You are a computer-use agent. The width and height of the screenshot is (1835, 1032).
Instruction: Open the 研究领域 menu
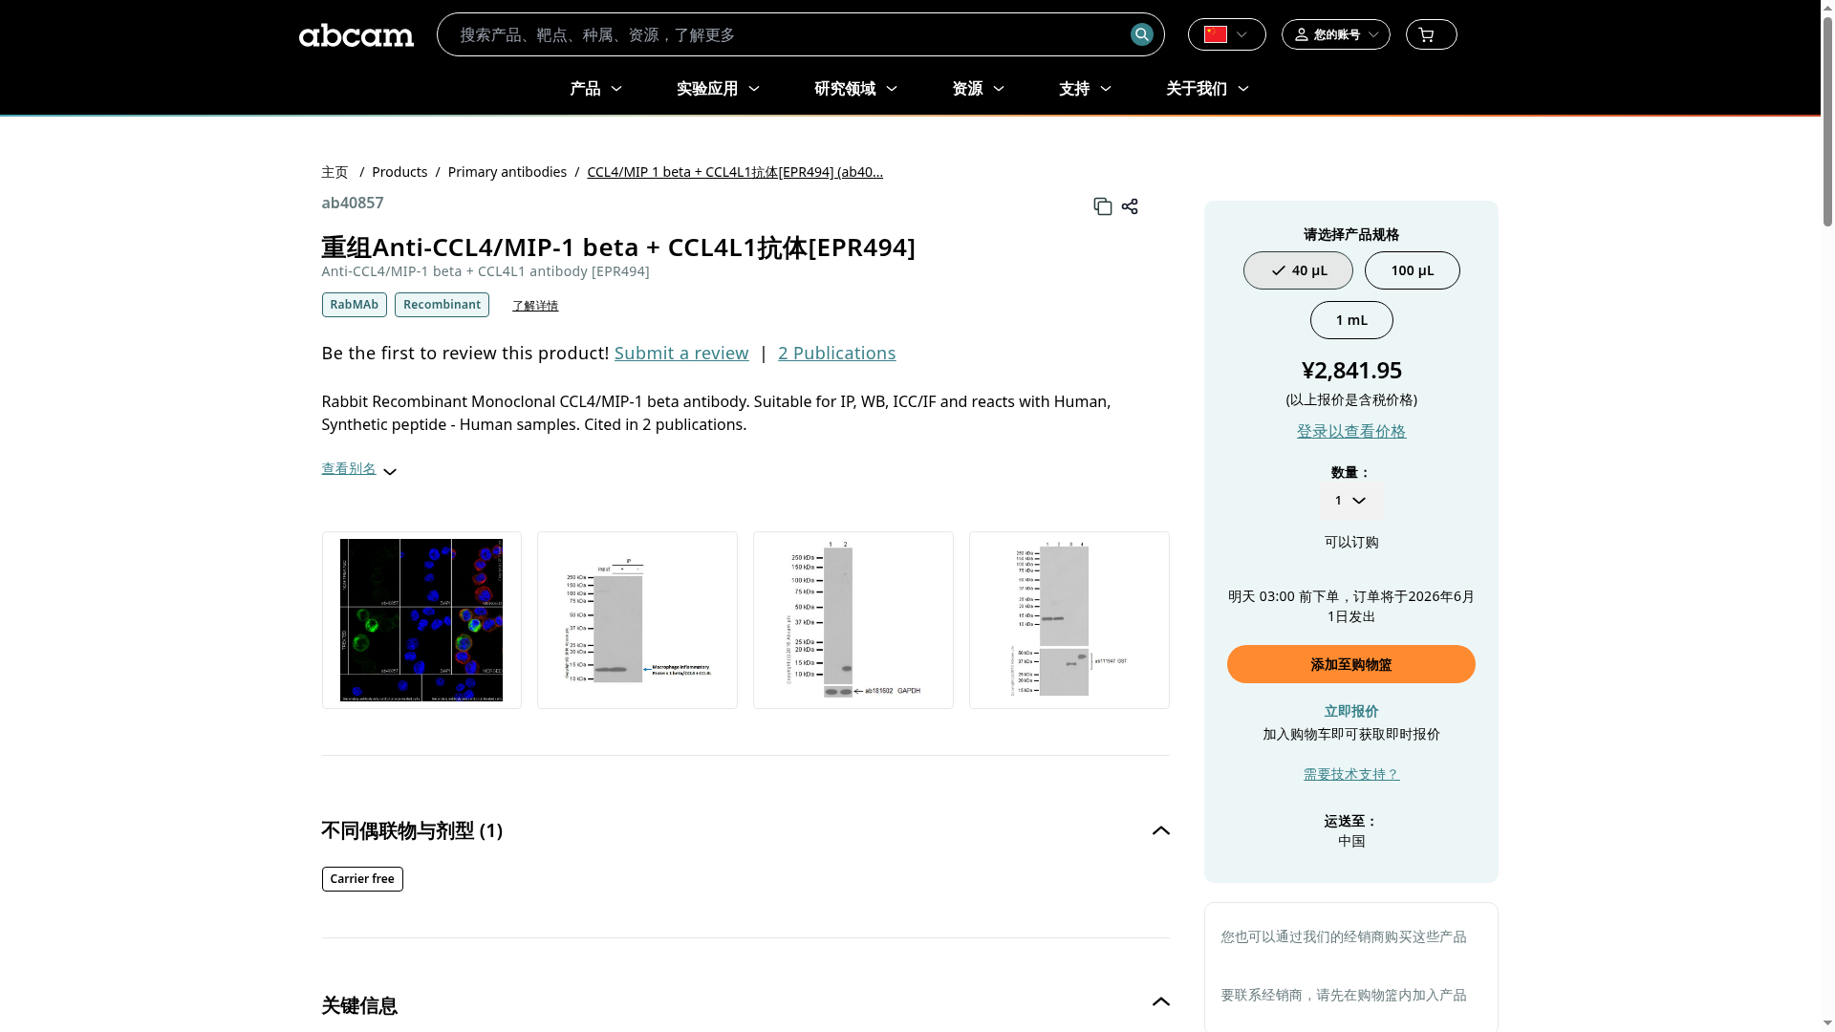click(x=855, y=89)
